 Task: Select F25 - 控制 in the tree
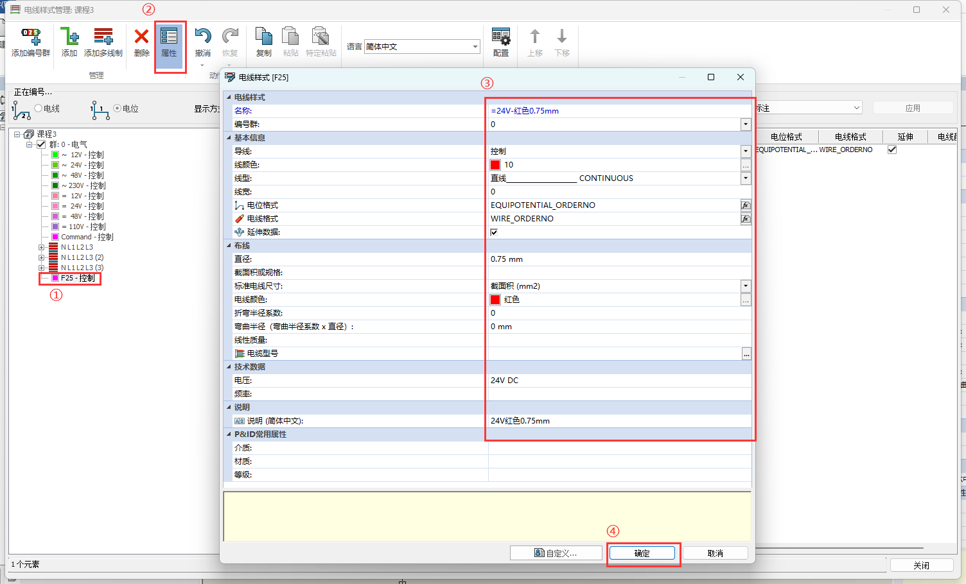[78, 278]
